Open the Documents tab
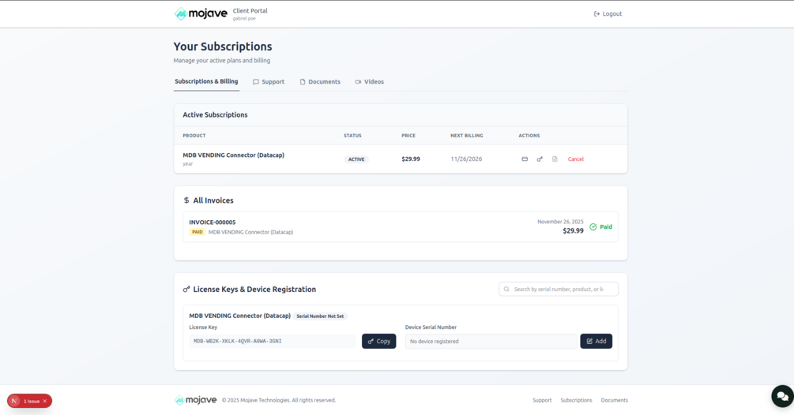Viewport: 794px width, 415px height. click(320, 82)
